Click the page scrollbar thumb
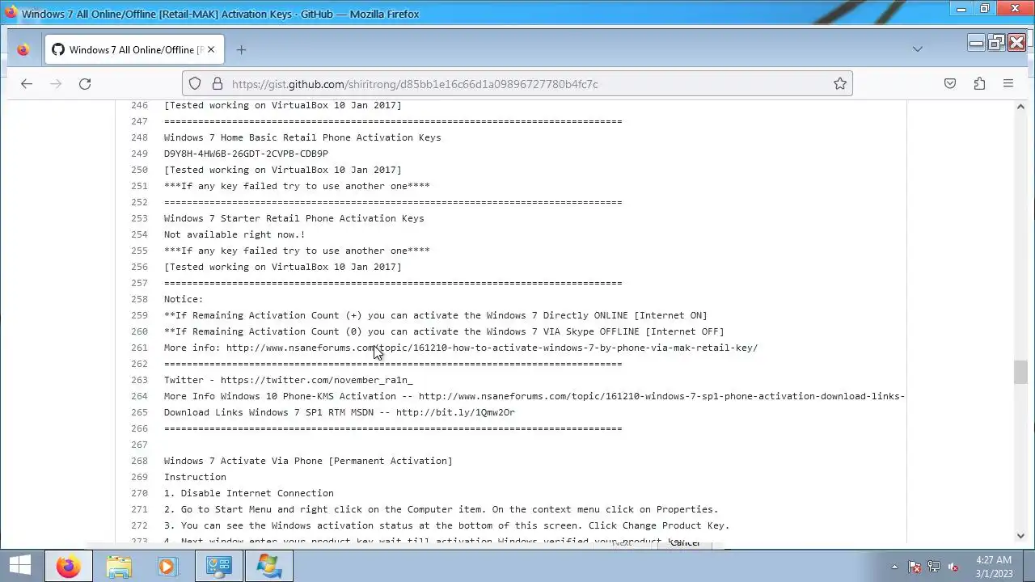 (x=1020, y=373)
